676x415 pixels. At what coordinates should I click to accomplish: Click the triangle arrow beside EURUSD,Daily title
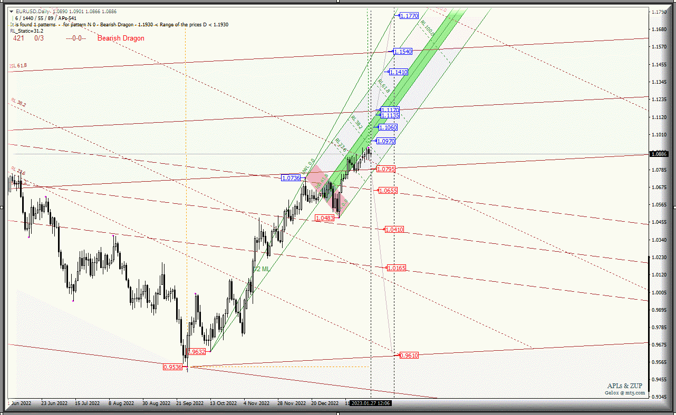(12, 11)
